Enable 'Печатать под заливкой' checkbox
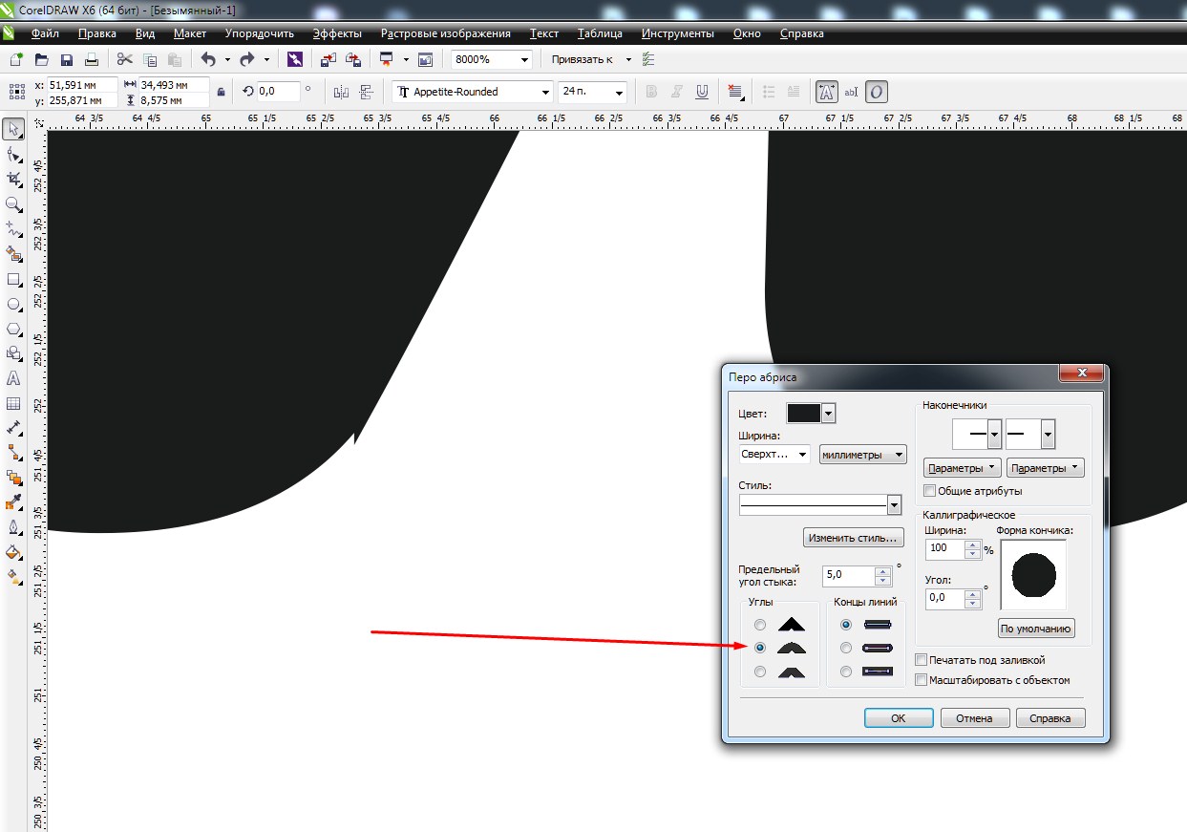The width and height of the screenshot is (1187, 832). click(x=921, y=660)
